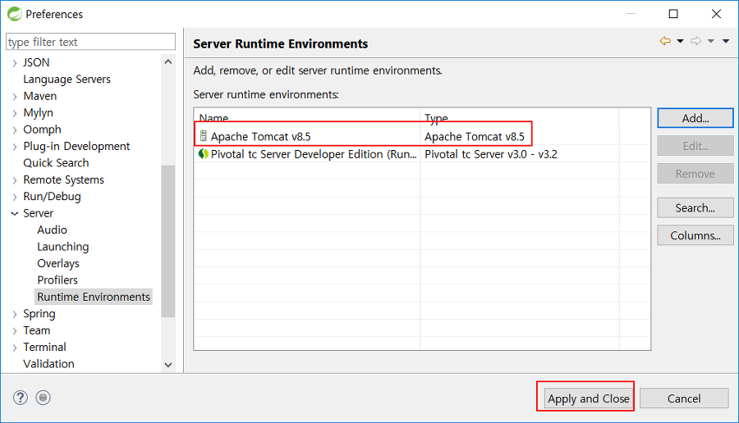
Task: Maximize the Preferences window
Action: 673,14
